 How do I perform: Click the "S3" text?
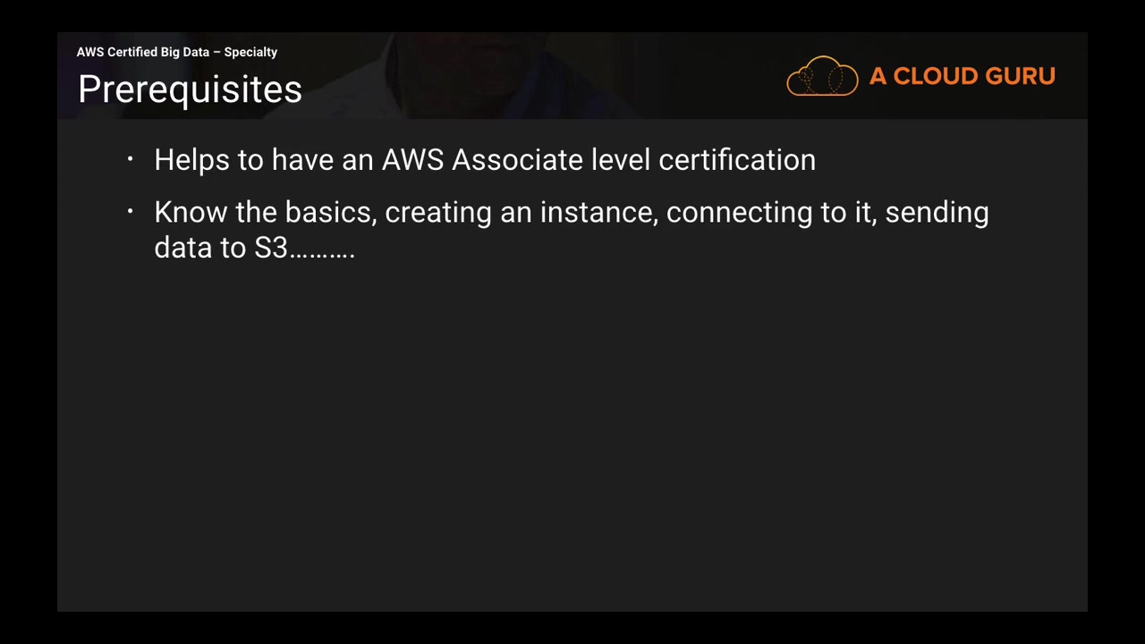(271, 248)
